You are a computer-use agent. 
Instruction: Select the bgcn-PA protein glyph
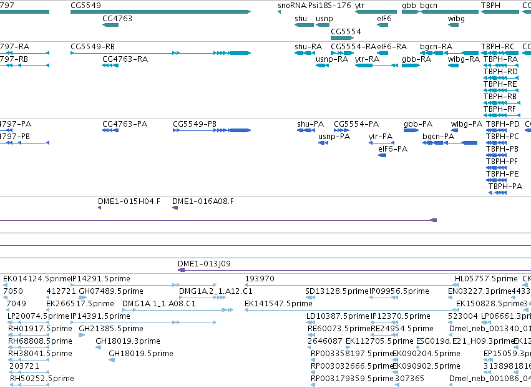(x=450, y=143)
